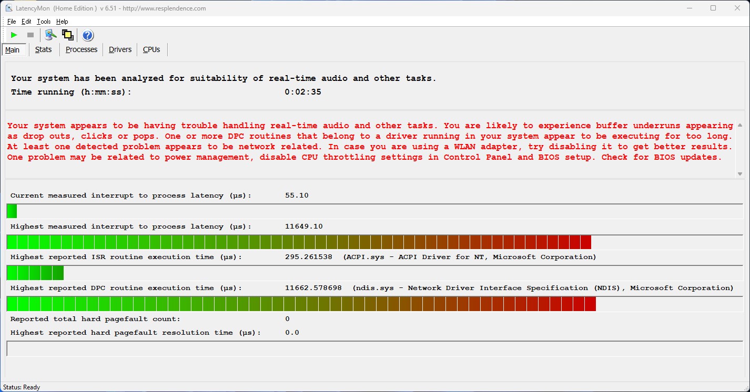Image resolution: width=750 pixels, height=392 pixels.
Task: Select the Main tab
Action: coord(13,50)
